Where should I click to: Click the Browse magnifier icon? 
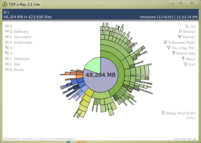pyautogui.click(x=180, y=31)
